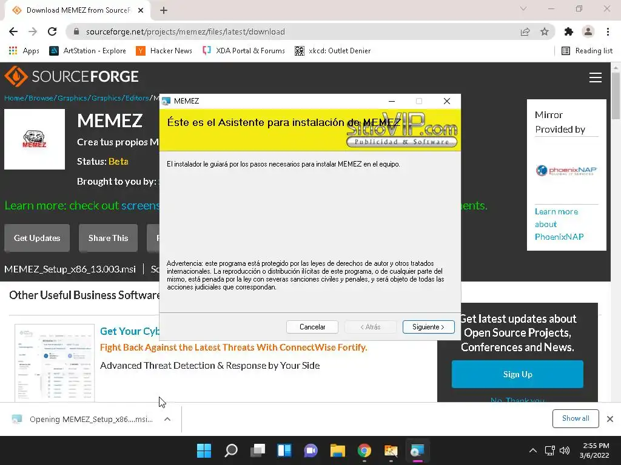Viewport: 621px width, 465px height.
Task: Show hidden system tray icons
Action: [533, 450]
